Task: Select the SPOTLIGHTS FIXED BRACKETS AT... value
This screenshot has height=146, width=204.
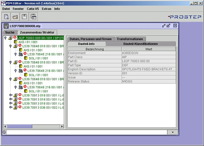Action: [x=149, y=69]
